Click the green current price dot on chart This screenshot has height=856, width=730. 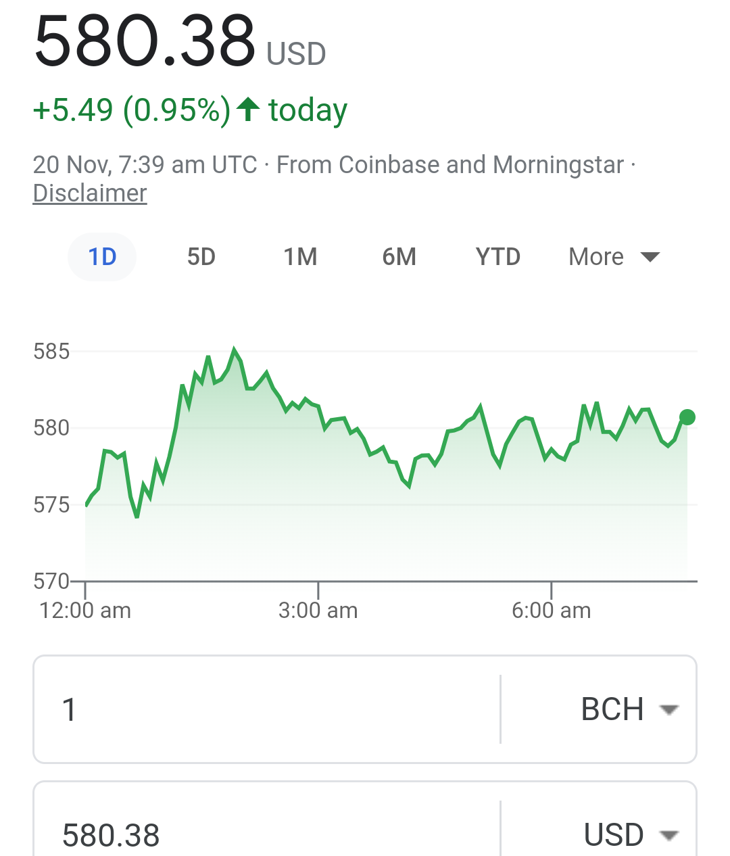tap(687, 417)
